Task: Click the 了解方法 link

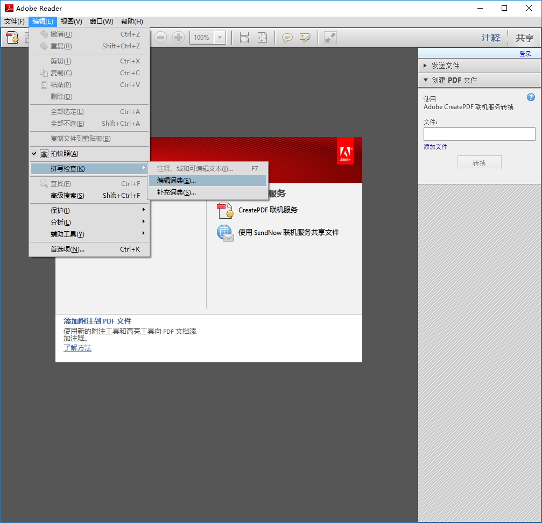Action: 78,348
